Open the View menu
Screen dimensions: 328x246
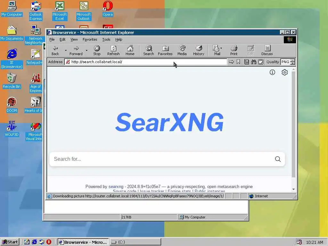coord(74,39)
